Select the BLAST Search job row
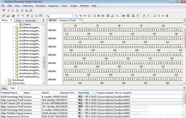Screen dimensions: 186x118 point(91,103)
